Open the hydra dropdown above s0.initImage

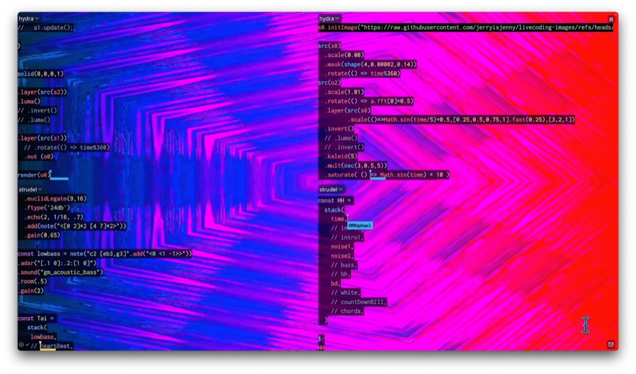[x=330, y=19]
